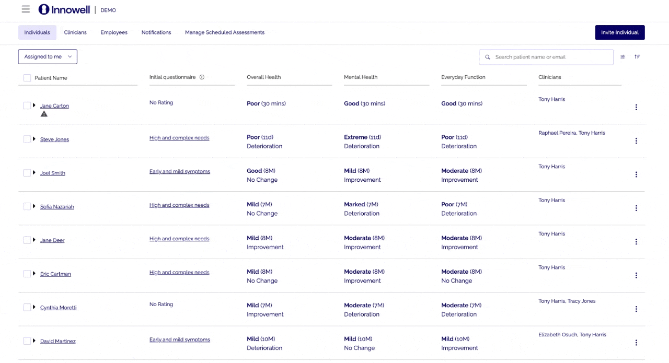Viewport: 669px width, 363px height.
Task: Click the Invite Individual button
Action: [x=620, y=32]
